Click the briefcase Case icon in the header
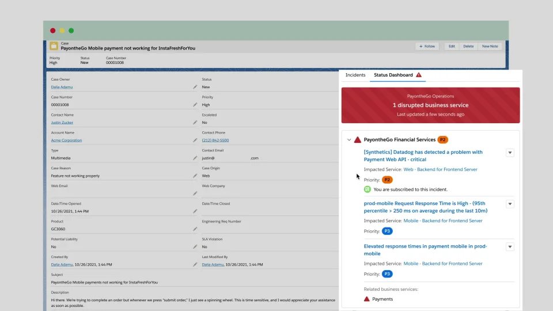Viewport: 553px width, 311px height. 54,46
